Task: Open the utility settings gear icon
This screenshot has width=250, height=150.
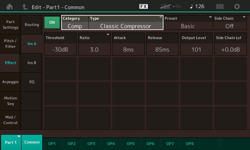Action: (x=237, y=7)
